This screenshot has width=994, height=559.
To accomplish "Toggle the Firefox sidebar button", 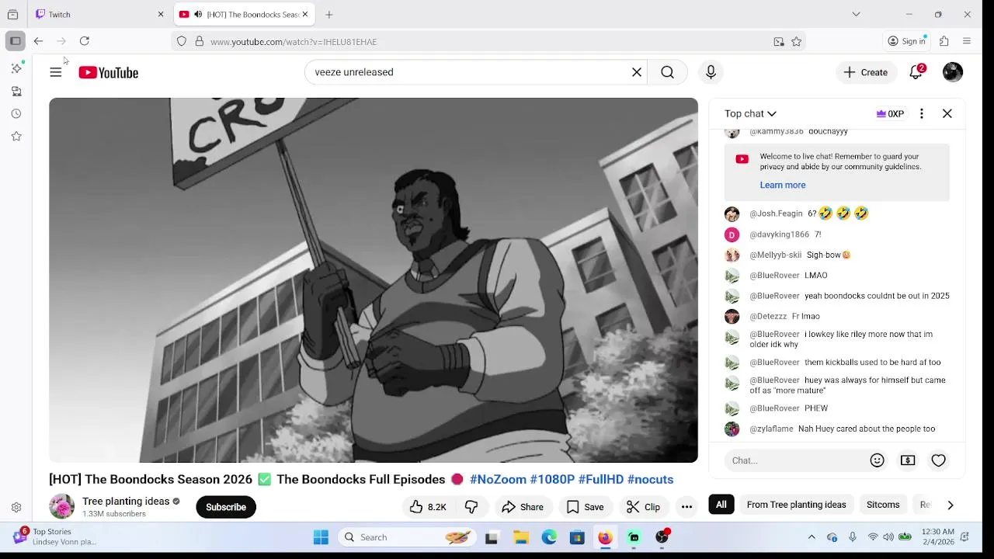I will [15, 41].
